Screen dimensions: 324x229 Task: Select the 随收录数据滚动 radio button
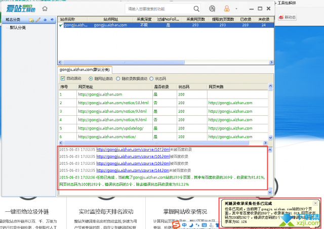[x=118, y=78]
